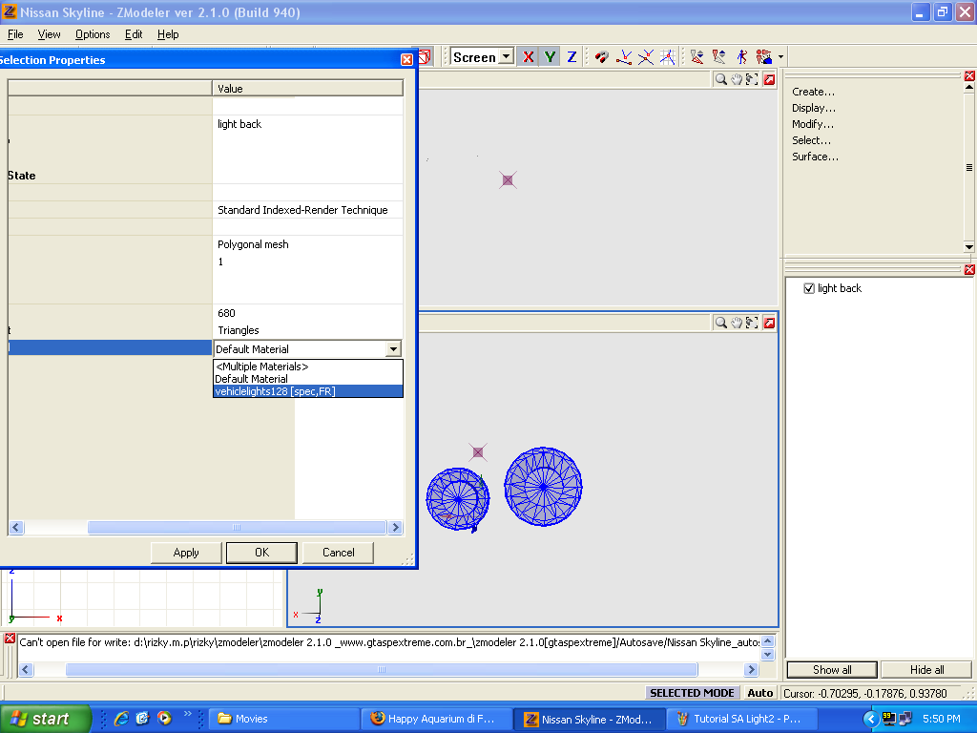The image size is (977, 733).
Task: Click the zoom magnifier in top viewport
Action: pos(721,79)
